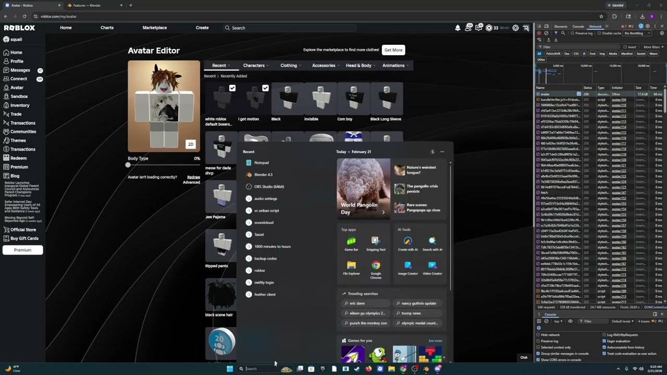The width and height of the screenshot is (667, 375).
Task: Expand the Accessories category dropdown
Action: 326,66
